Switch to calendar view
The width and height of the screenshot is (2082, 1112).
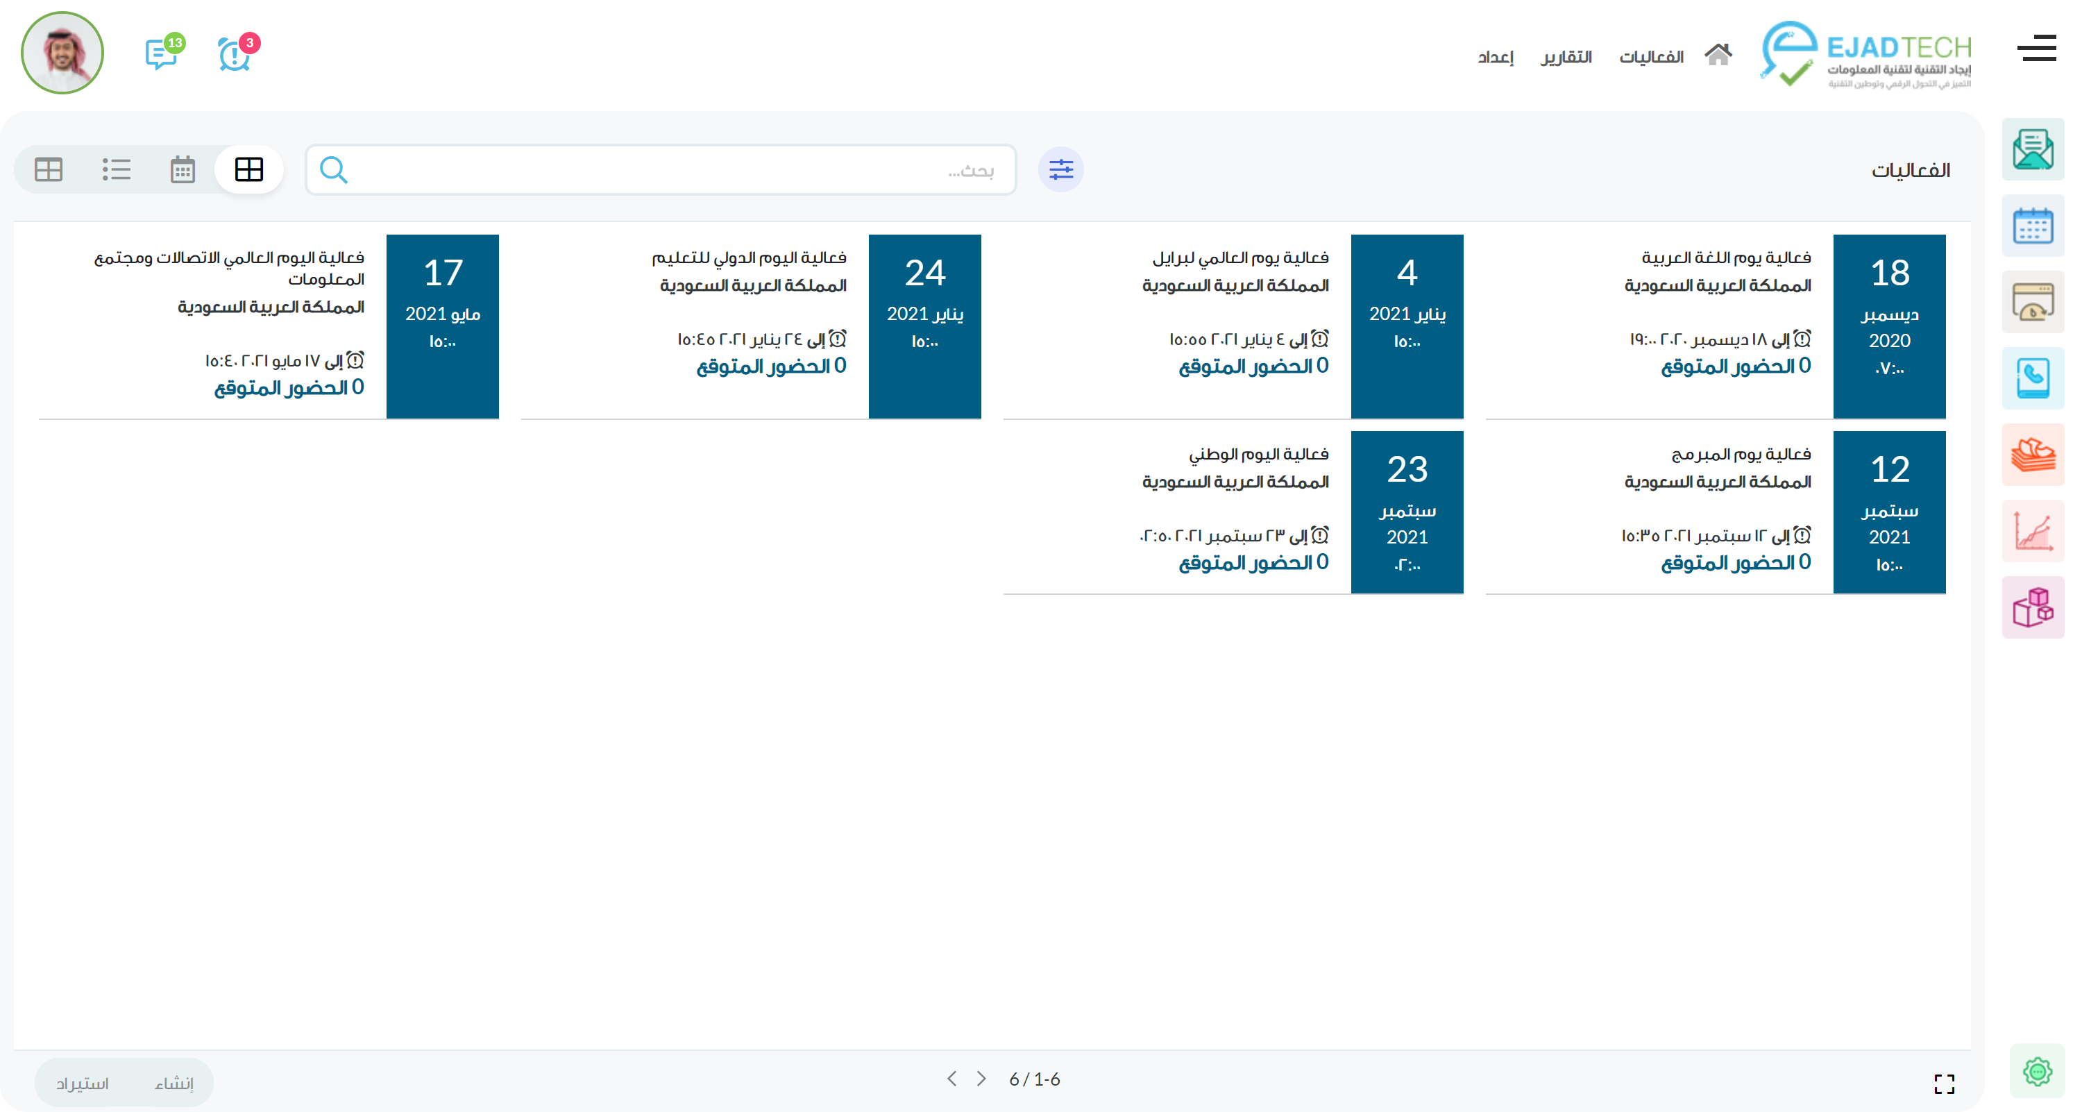(x=182, y=169)
